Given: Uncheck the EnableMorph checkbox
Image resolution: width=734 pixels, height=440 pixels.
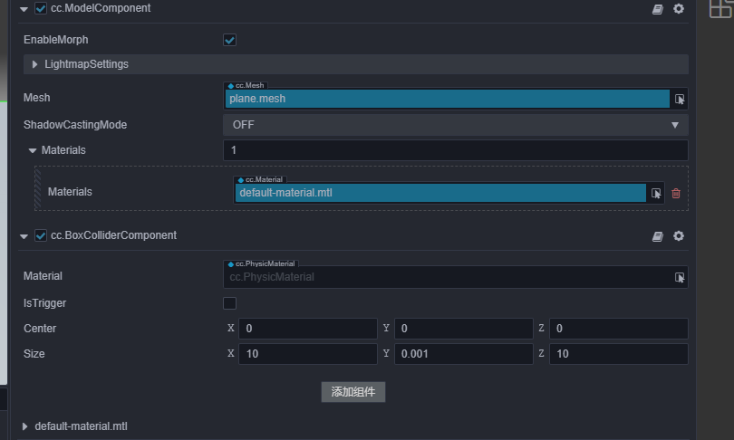Looking at the screenshot, I should 229,40.
